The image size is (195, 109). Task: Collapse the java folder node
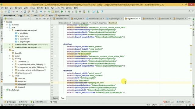pyautogui.click(x=7, y=28)
